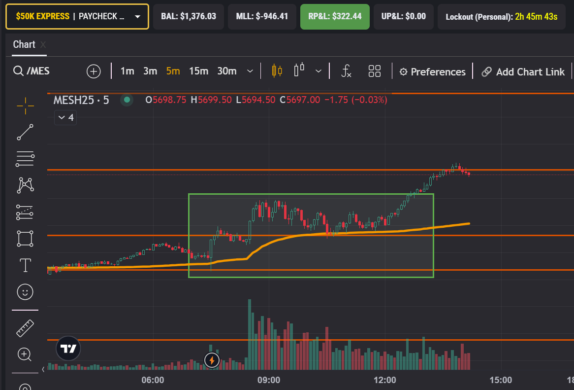Choose the forecasting and projection tool
The width and height of the screenshot is (574, 390).
[x=25, y=212]
